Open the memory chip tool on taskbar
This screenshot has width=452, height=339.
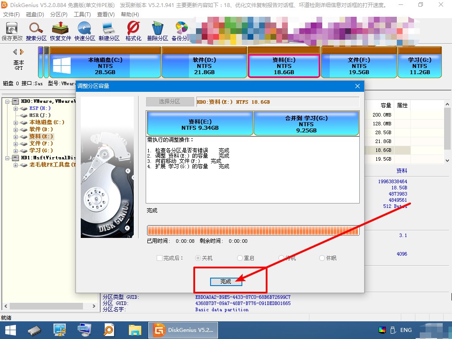coord(34,330)
